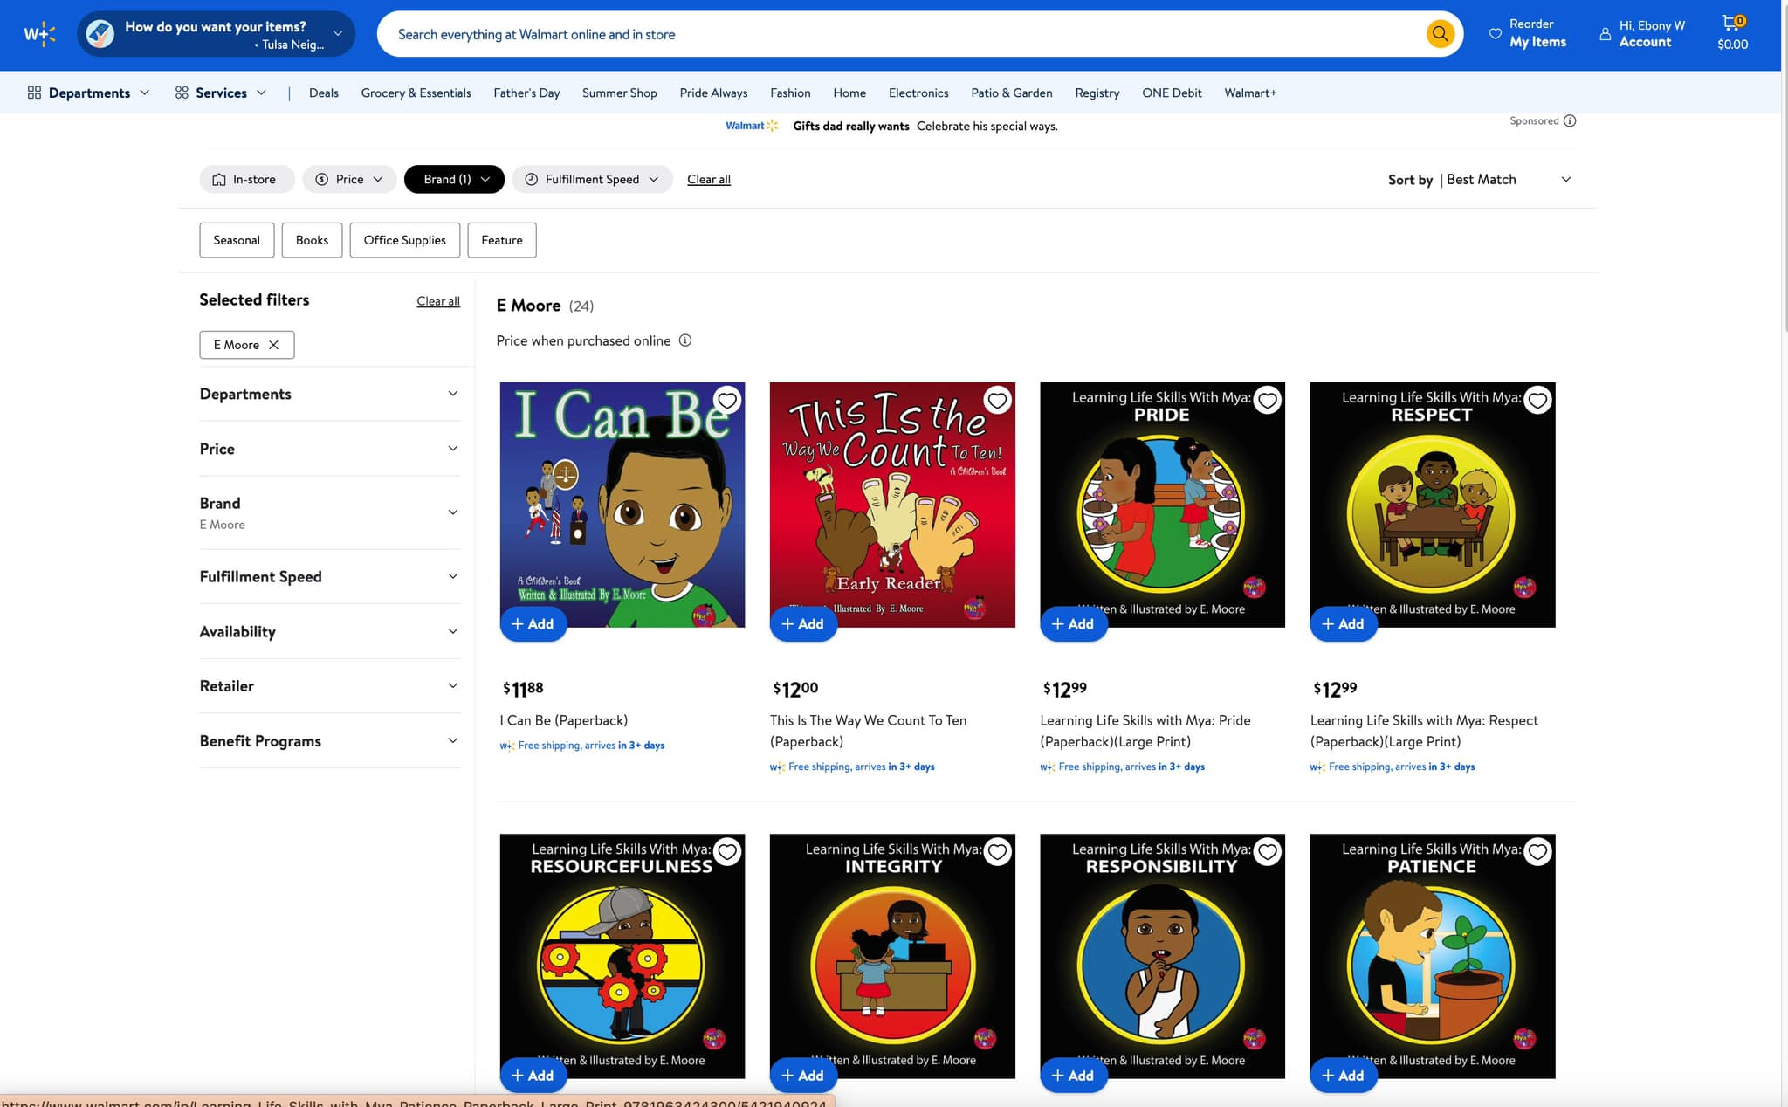This screenshot has width=1788, height=1107.
Task: Remove the E Moore selected filter
Action: click(x=273, y=345)
